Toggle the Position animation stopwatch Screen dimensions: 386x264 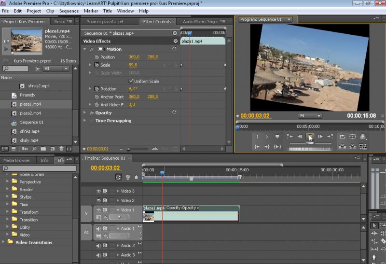pyautogui.click(x=96, y=57)
